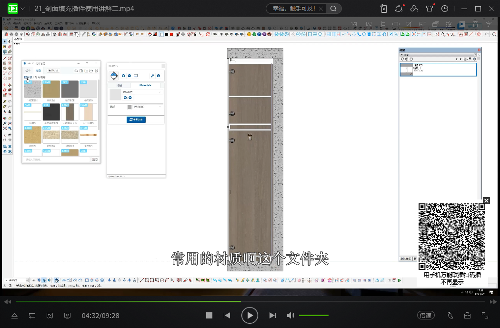Open the playback history clock icon

point(445,9)
